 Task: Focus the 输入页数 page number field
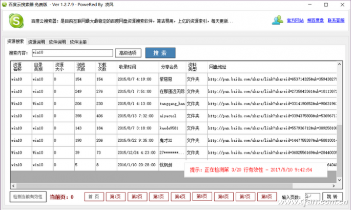pos(313,197)
